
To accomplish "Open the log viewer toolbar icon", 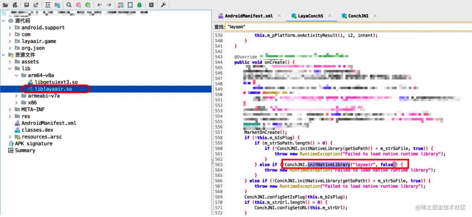I will coord(151,5).
